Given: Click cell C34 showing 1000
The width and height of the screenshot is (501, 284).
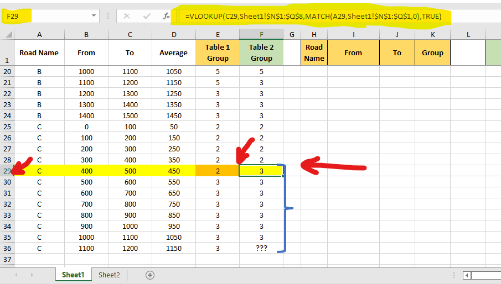Looking at the screenshot, I should (130, 227).
